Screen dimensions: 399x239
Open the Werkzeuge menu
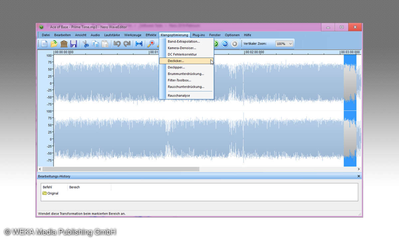coord(133,35)
